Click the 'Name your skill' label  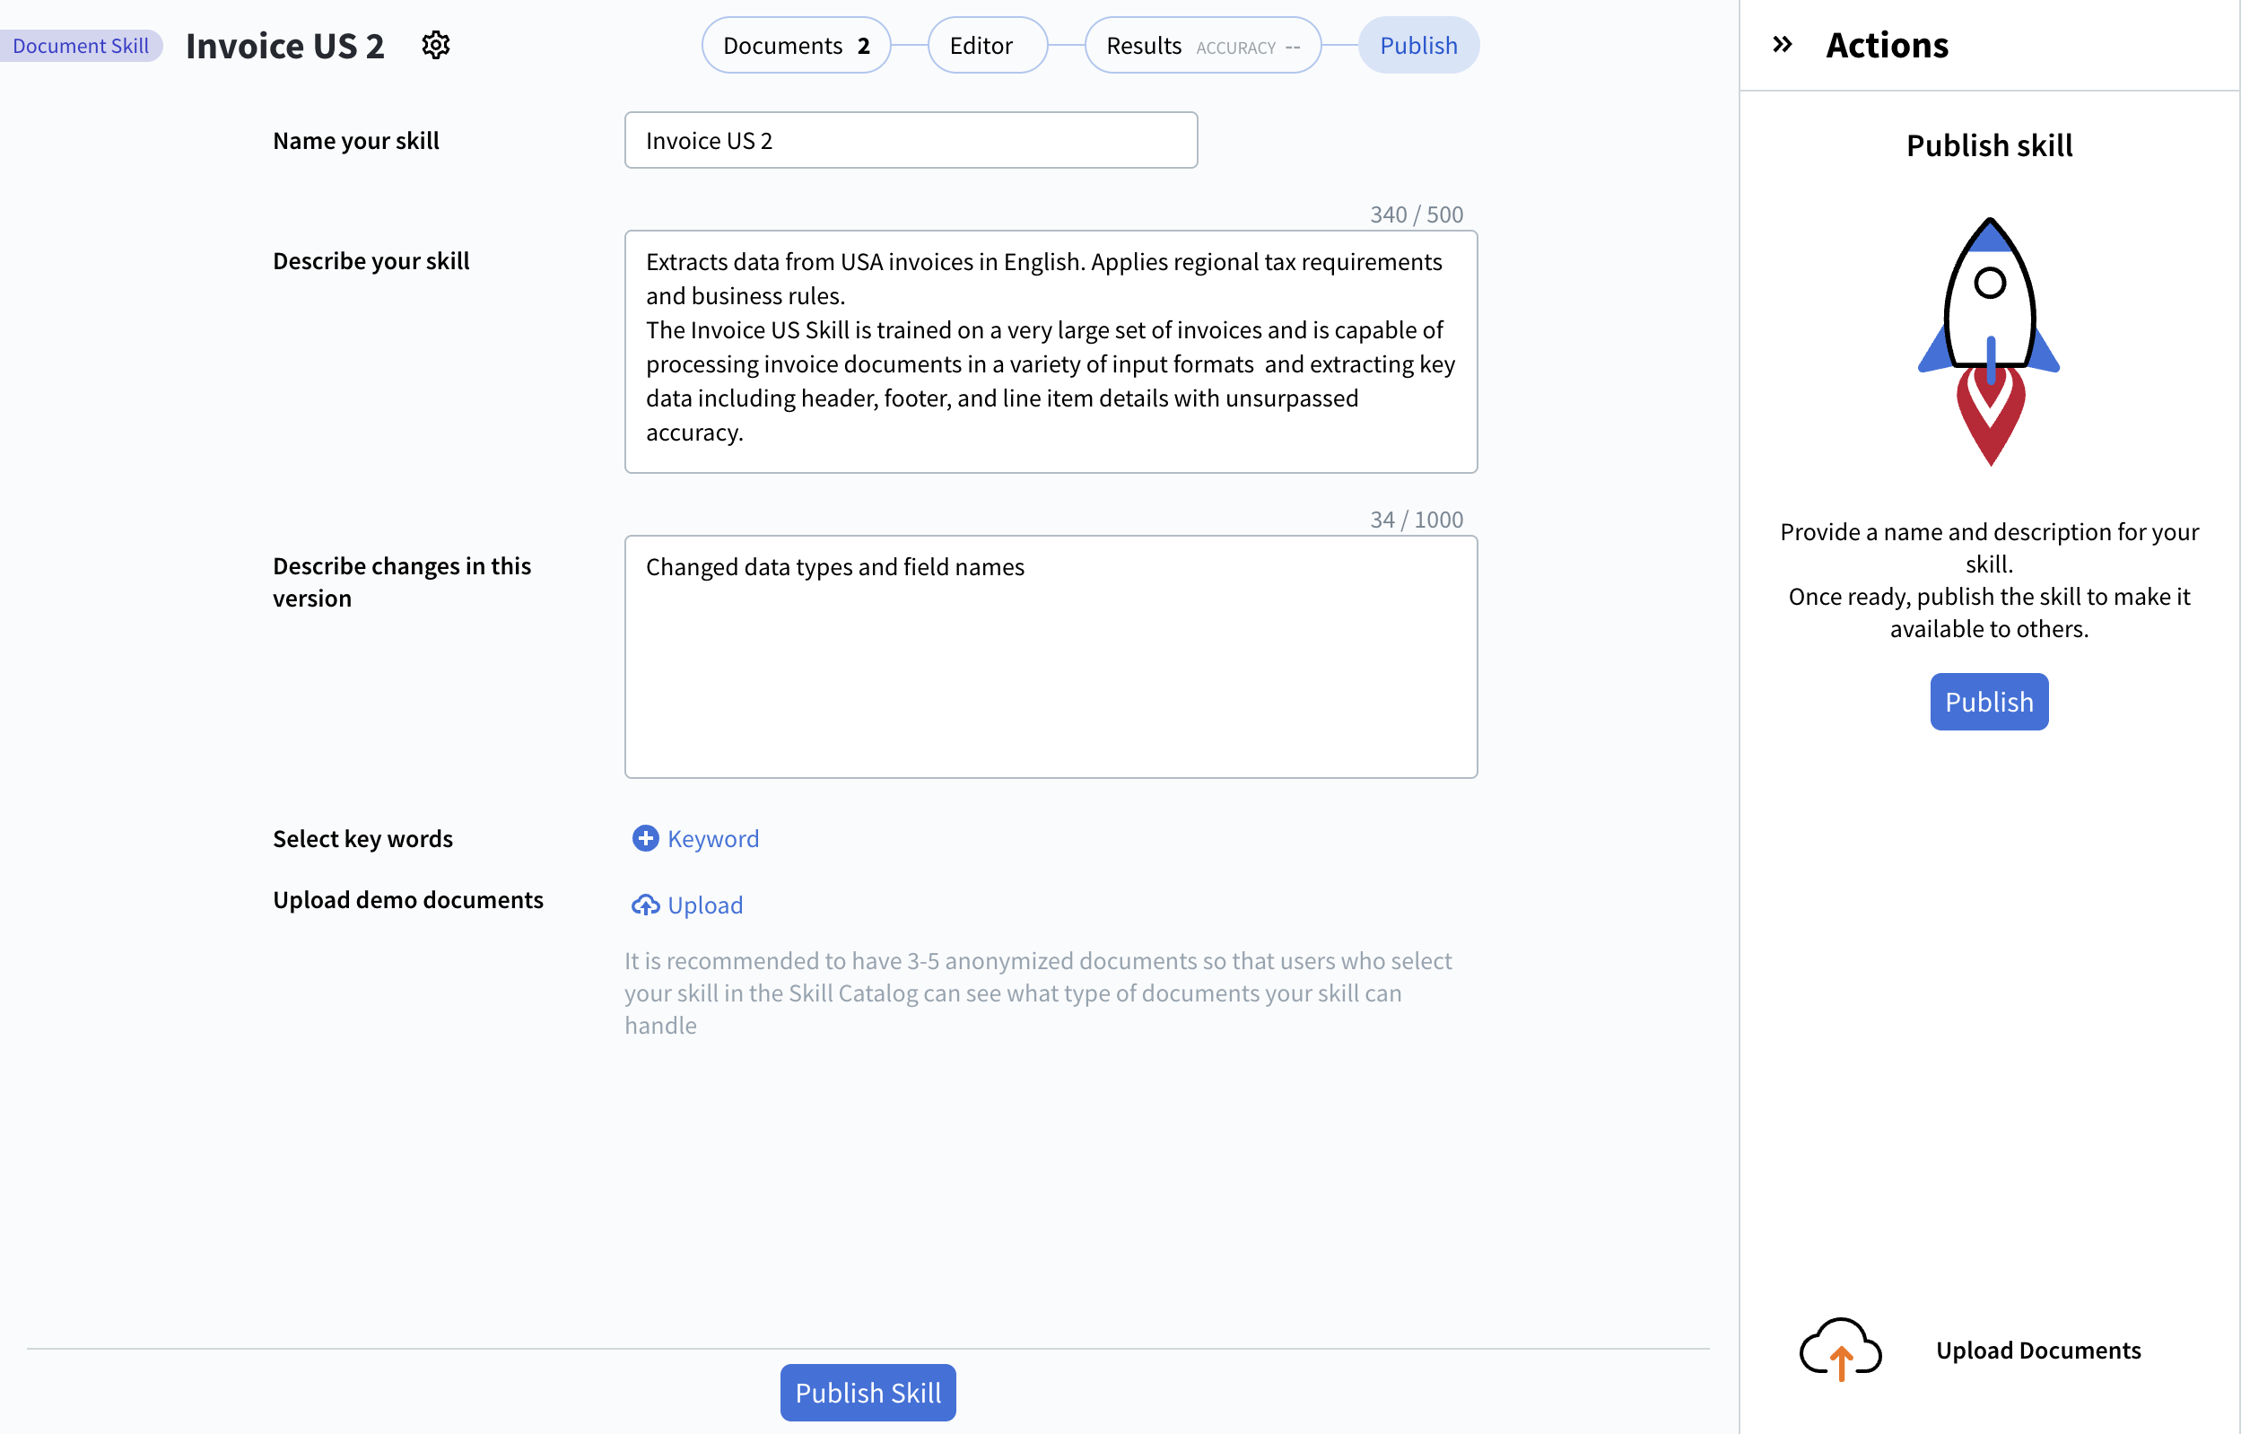355,140
